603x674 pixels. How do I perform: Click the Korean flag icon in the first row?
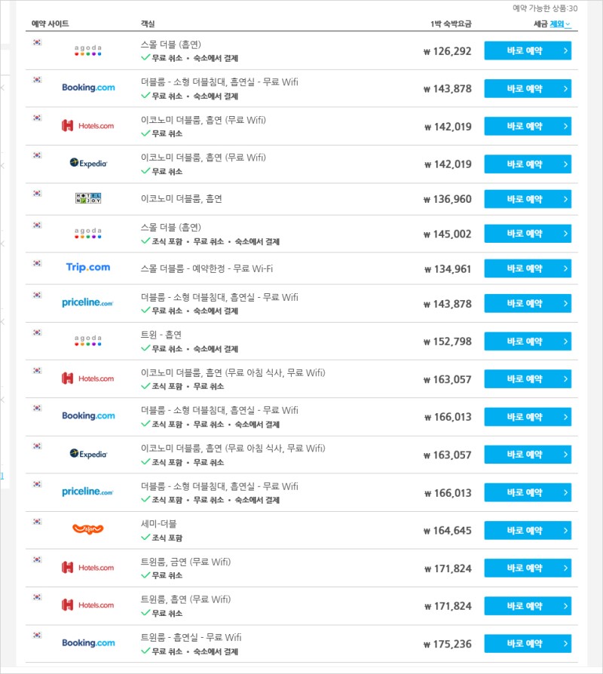38,42
